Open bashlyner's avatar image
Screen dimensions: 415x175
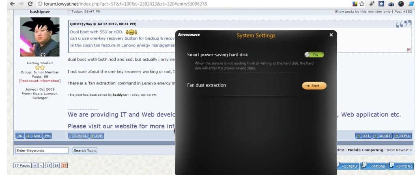(x=40, y=37)
